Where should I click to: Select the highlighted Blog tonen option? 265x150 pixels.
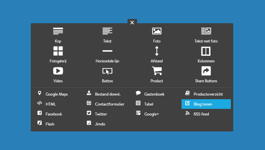206,104
